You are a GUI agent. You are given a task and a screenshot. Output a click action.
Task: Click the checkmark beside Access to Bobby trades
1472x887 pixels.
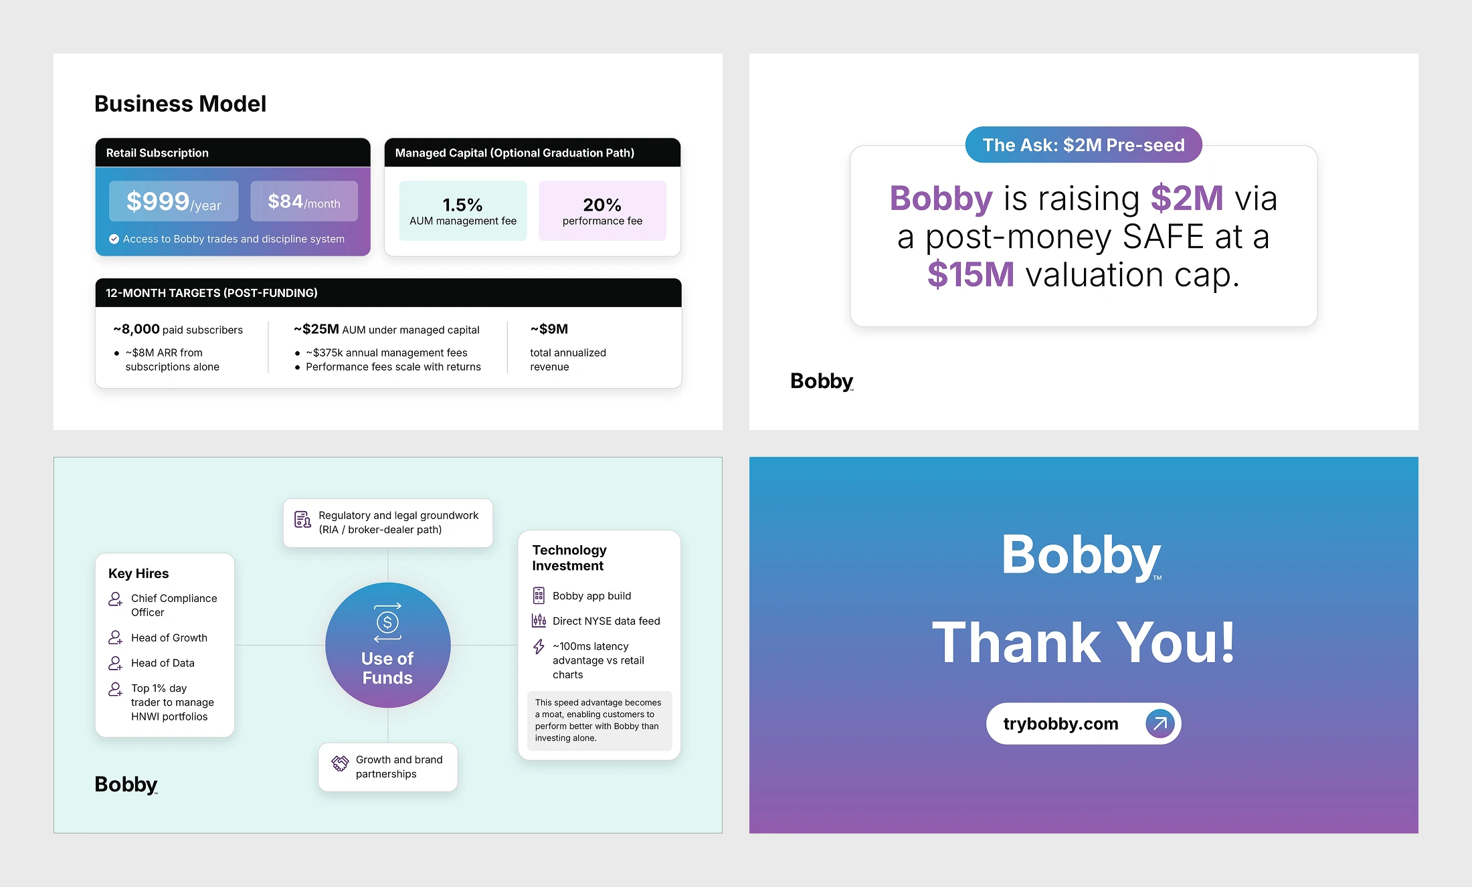pyautogui.click(x=114, y=239)
